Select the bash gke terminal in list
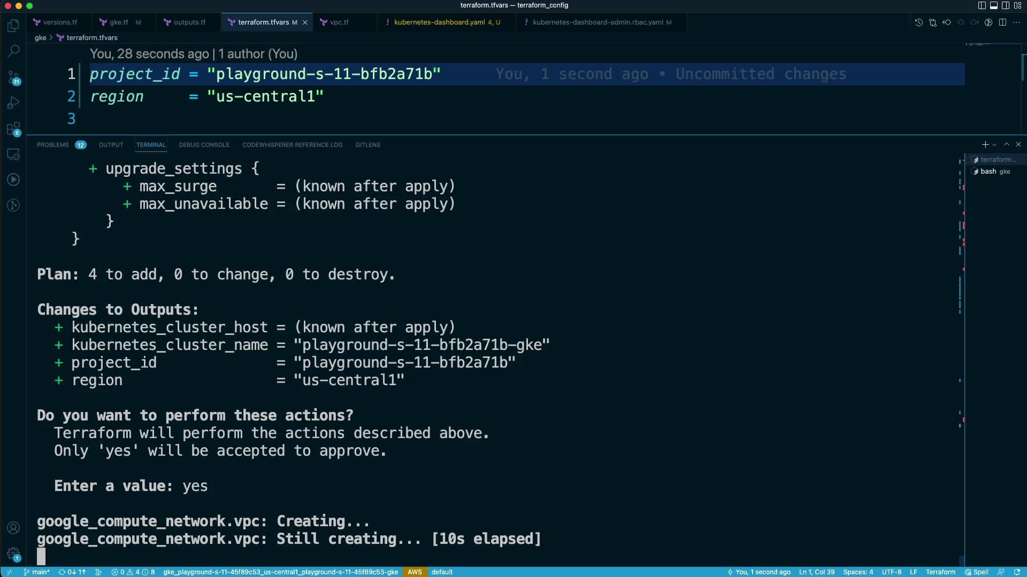This screenshot has height=577, width=1027. (x=994, y=171)
